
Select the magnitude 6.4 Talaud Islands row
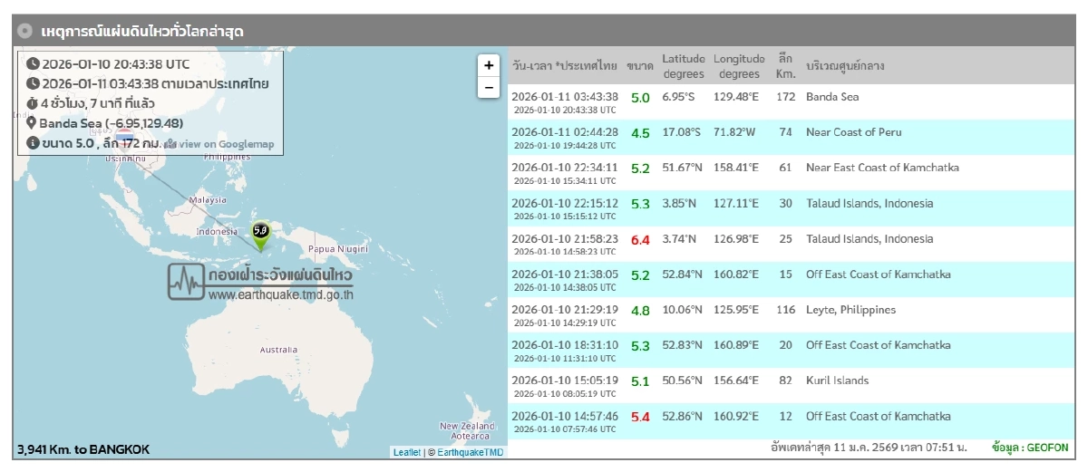tap(789, 245)
